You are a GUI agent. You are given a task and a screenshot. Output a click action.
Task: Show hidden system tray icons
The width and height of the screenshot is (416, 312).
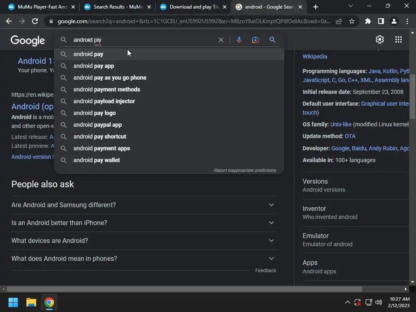click(x=348, y=302)
